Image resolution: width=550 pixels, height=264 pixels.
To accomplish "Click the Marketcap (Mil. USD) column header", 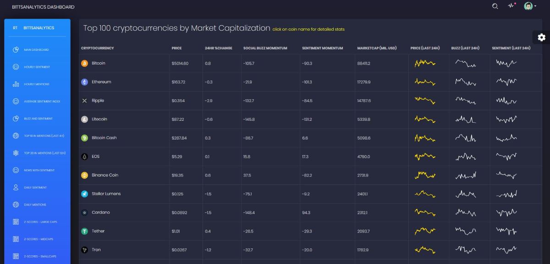I will coord(377,48).
